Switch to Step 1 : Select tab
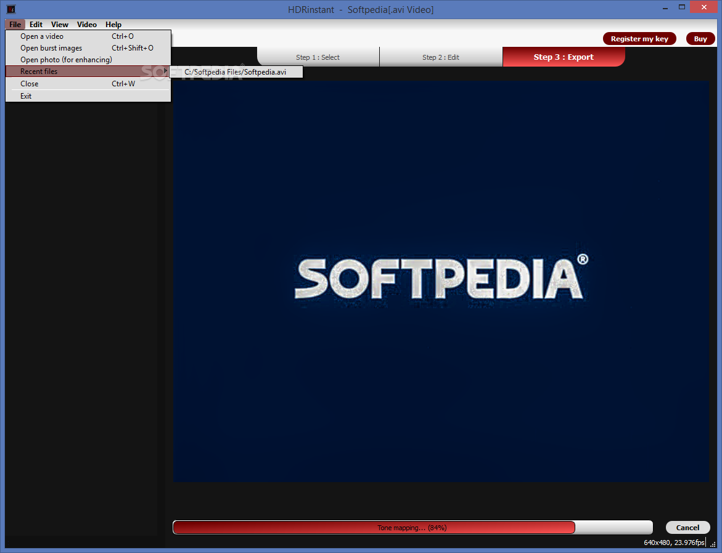Viewport: 722px width, 553px height. click(318, 57)
